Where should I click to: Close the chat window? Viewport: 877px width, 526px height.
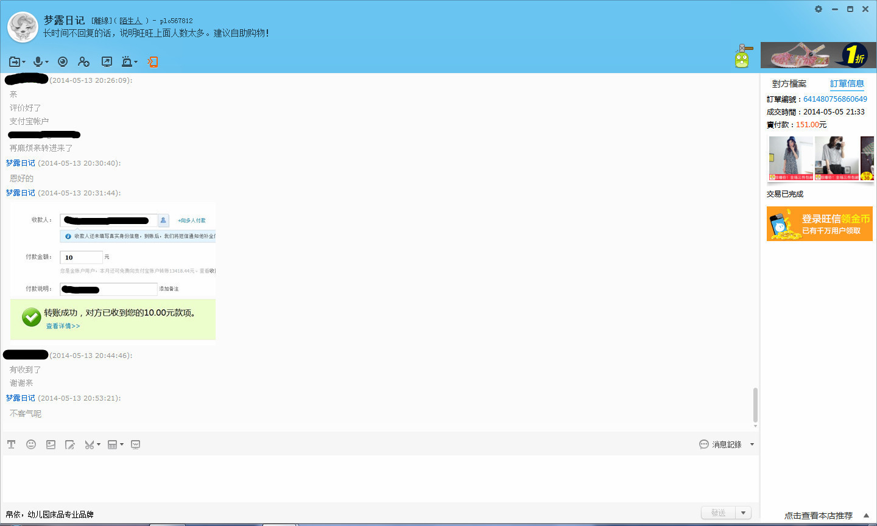(865, 9)
